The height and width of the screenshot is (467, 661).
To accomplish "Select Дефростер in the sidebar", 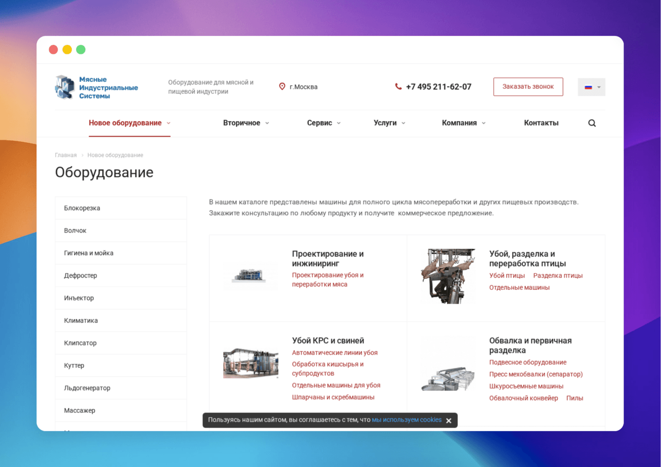I will tap(121, 275).
